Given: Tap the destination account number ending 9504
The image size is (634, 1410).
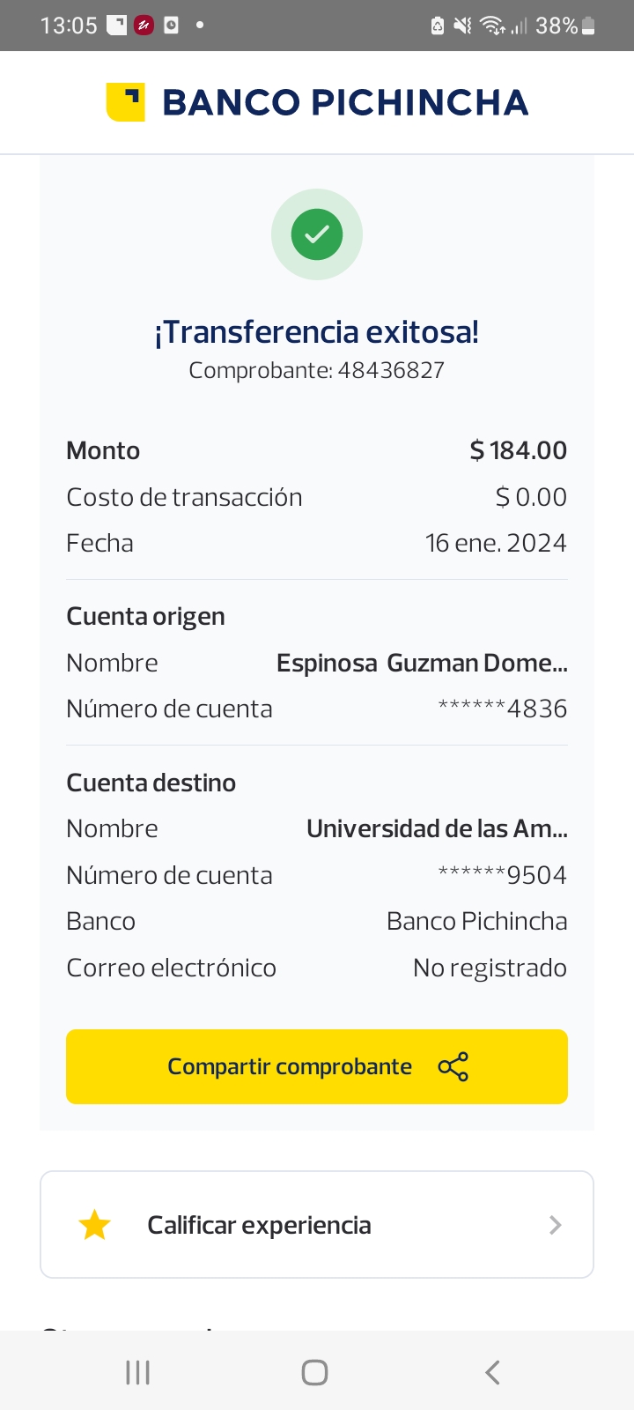Looking at the screenshot, I should (503, 875).
